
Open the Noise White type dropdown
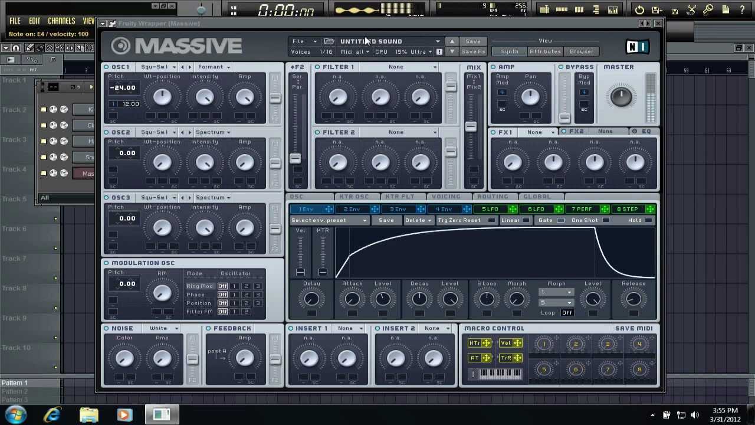coord(161,328)
